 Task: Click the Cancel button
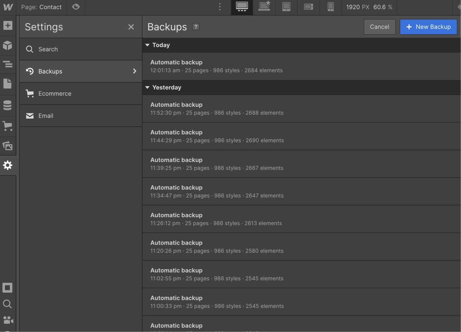pos(380,27)
